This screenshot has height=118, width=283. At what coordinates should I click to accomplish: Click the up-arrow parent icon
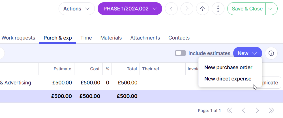[202, 9]
